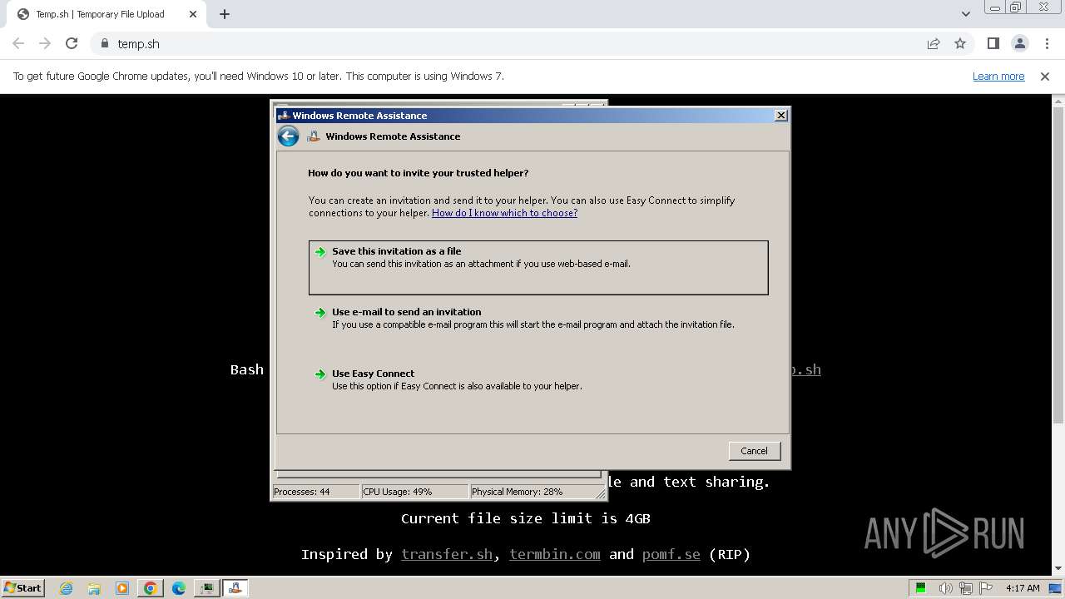The image size is (1065, 599).
Task: Go back in Windows Remote Assistance wizard
Action: pyautogui.click(x=288, y=136)
